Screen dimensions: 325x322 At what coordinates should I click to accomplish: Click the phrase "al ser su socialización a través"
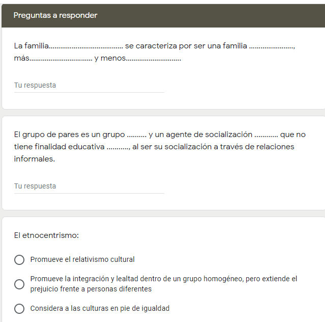click(x=189, y=147)
